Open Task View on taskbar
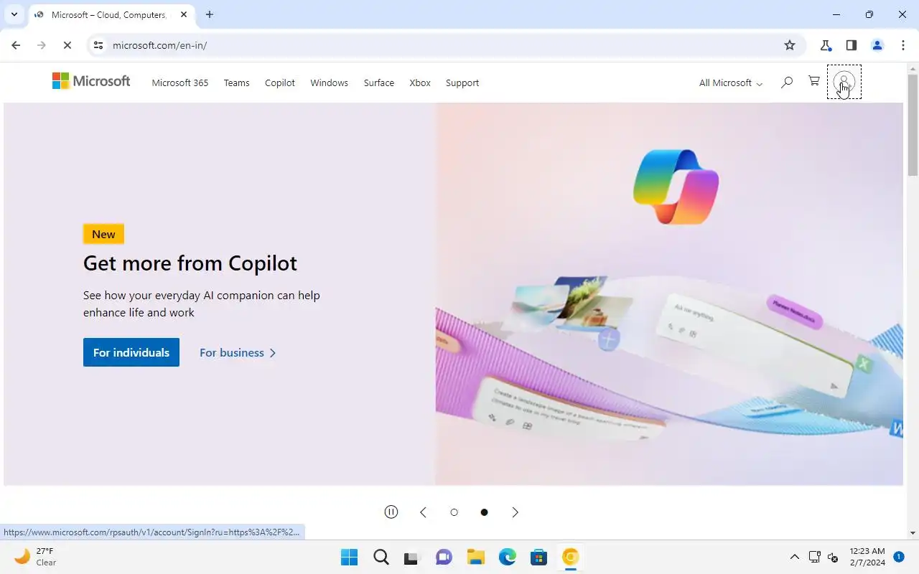919x574 pixels. click(412, 557)
